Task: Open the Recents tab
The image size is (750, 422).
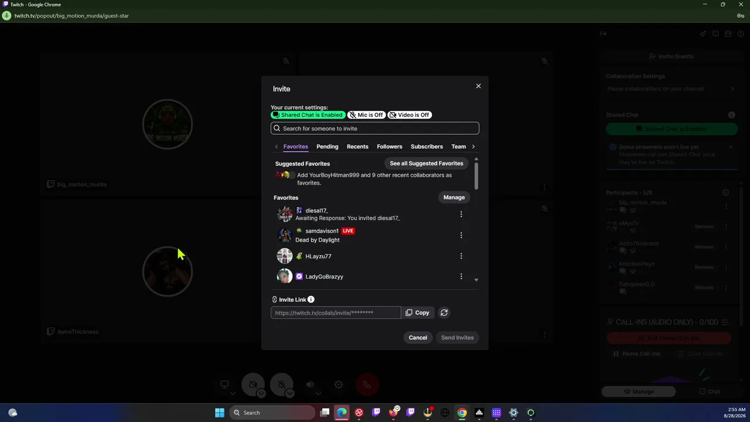Action: [357, 147]
